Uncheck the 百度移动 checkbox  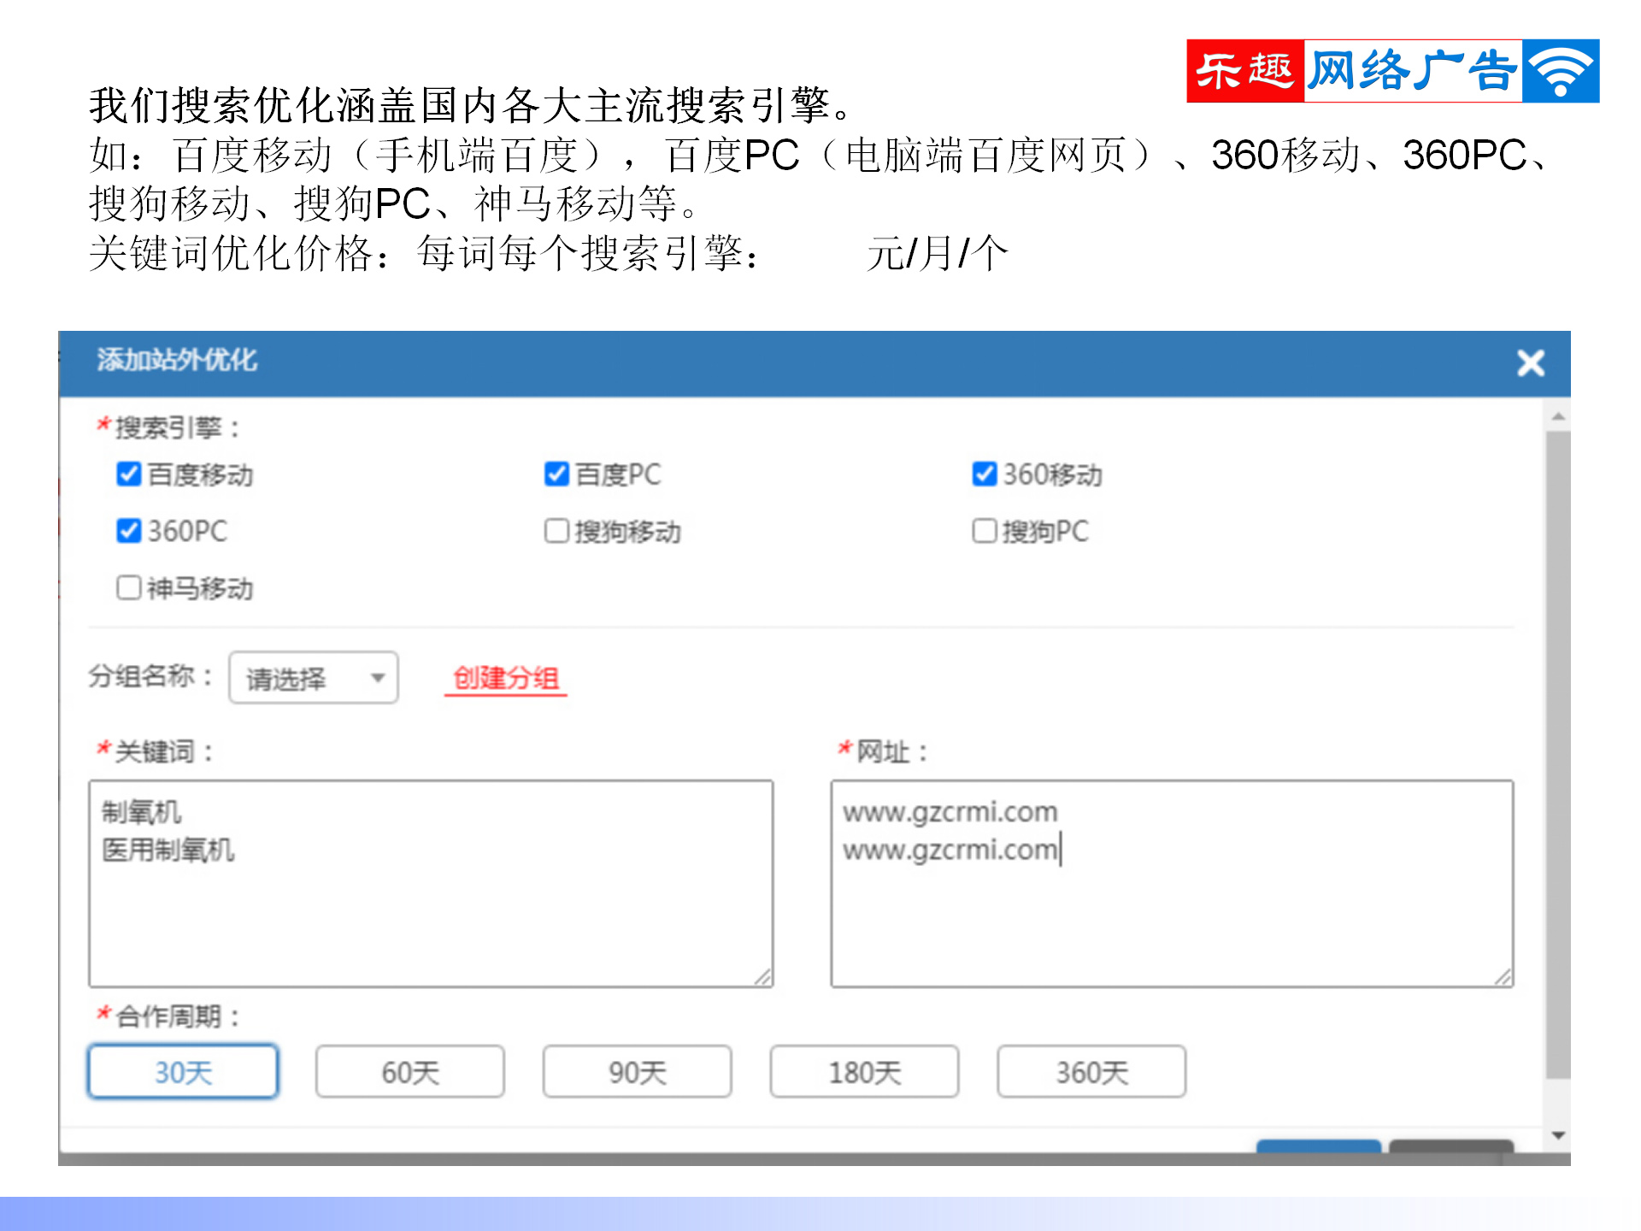point(129,474)
